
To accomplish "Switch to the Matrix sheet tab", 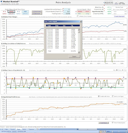I will (x=24, y=129).
